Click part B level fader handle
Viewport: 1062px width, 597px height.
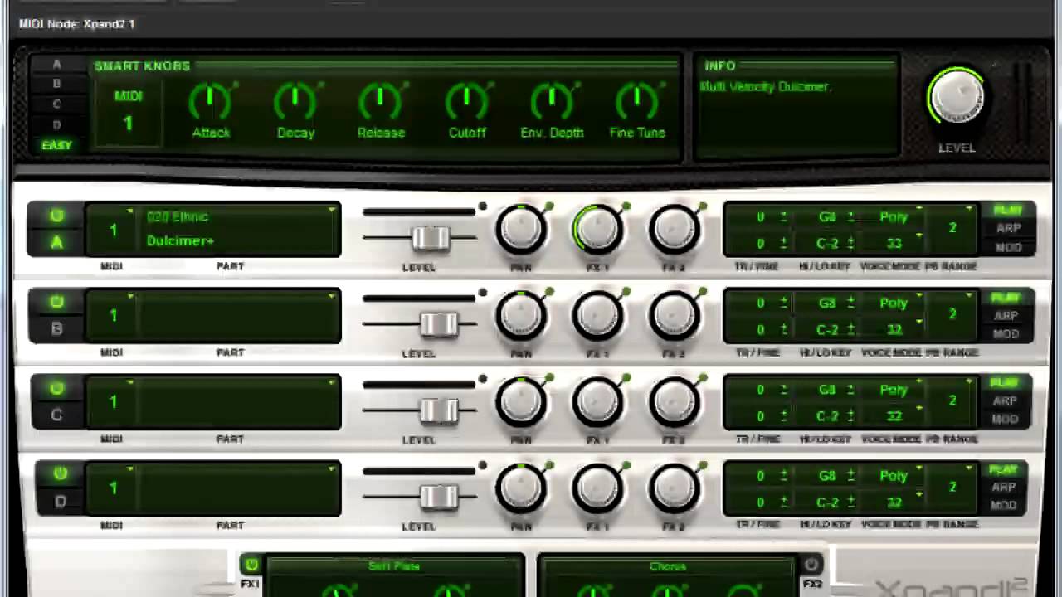[439, 324]
